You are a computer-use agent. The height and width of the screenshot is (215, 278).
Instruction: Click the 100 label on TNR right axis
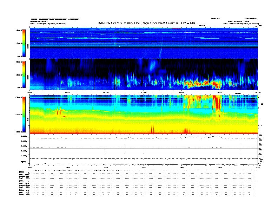pos(261,104)
